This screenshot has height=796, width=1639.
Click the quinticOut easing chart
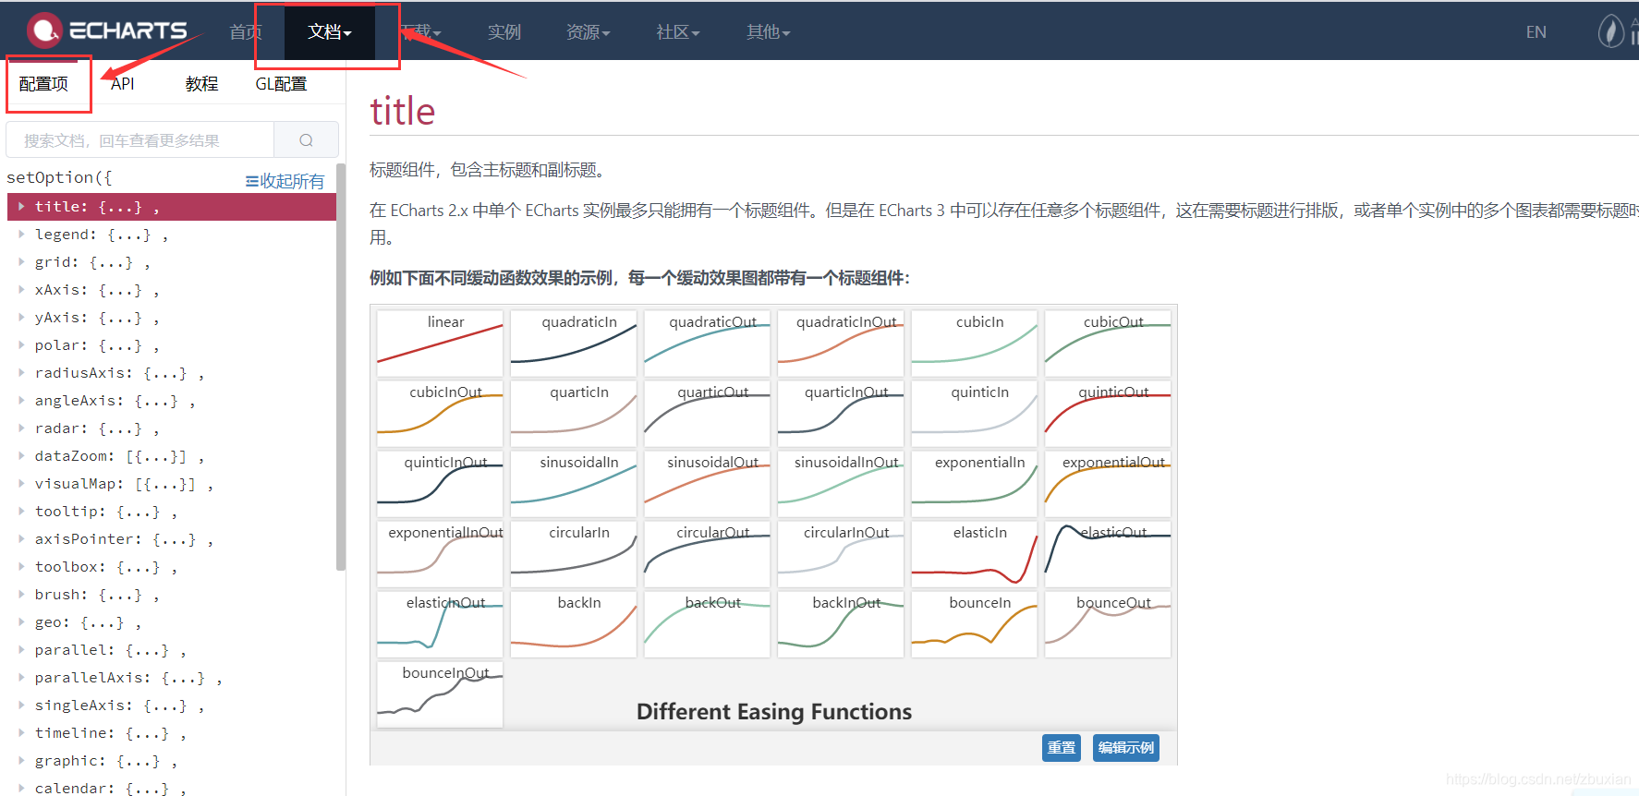1108,413
